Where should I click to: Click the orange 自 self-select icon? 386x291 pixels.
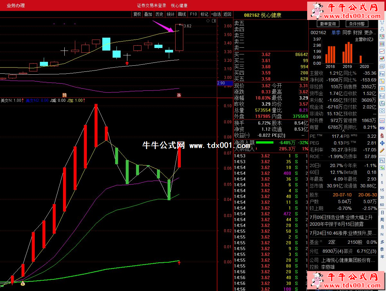tap(382, 89)
